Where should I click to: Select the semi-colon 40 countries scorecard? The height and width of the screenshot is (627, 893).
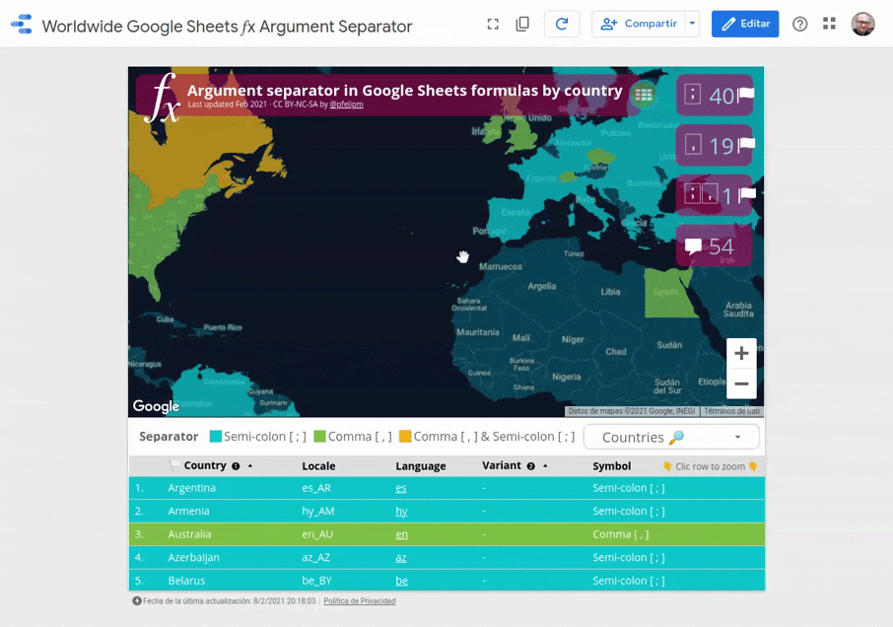pyautogui.click(x=715, y=95)
